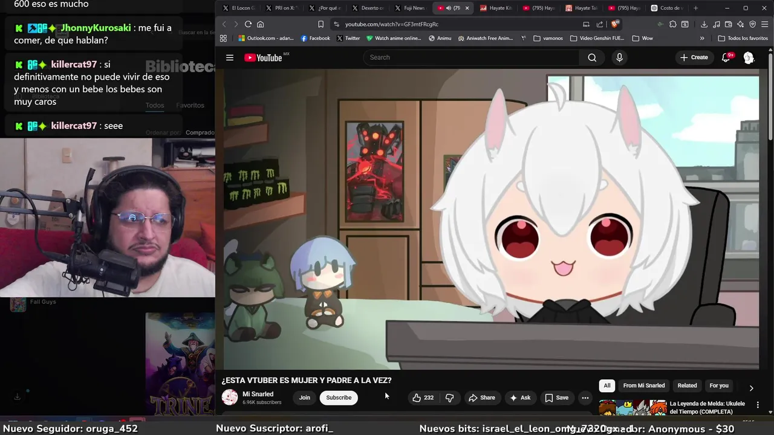Switch to Fuji News tab

[411, 8]
